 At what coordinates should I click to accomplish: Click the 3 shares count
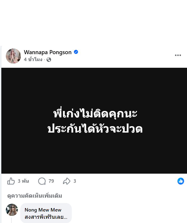[x=75, y=181]
